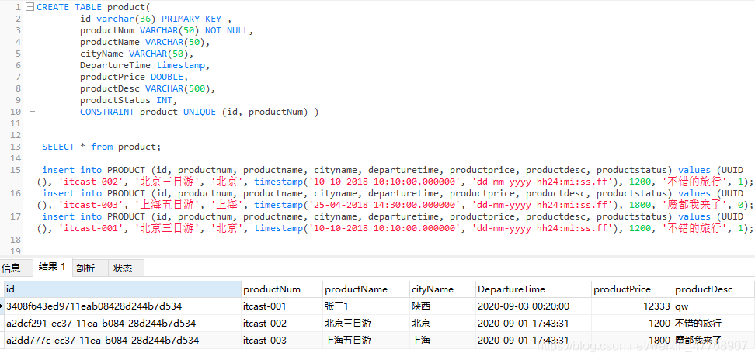755x360 pixels.
Task: Place cursor on id varchar(36) PRIMARY KEY line
Action: pos(155,19)
